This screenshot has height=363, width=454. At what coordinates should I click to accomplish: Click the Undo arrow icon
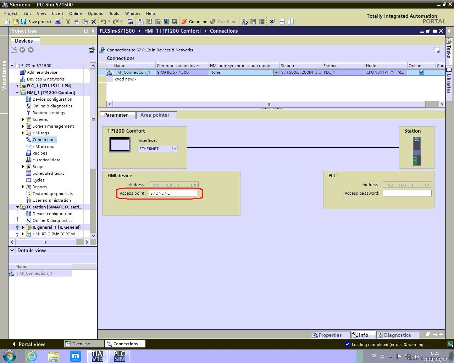pyautogui.click(x=103, y=22)
